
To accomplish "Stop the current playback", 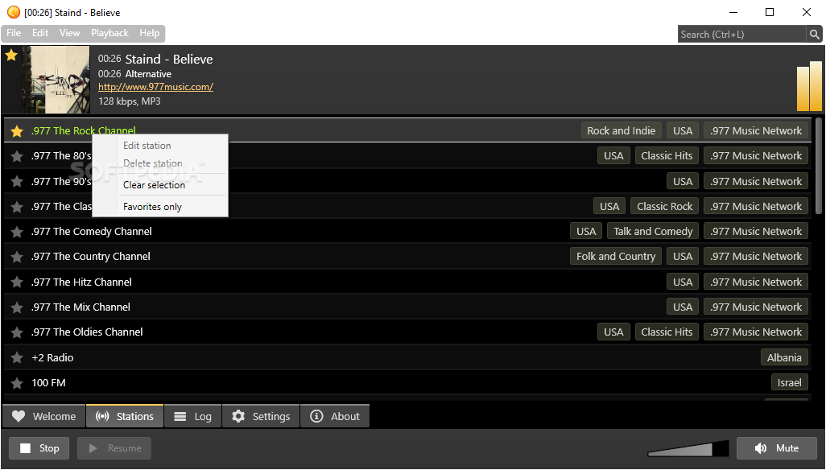I will pyautogui.click(x=39, y=448).
